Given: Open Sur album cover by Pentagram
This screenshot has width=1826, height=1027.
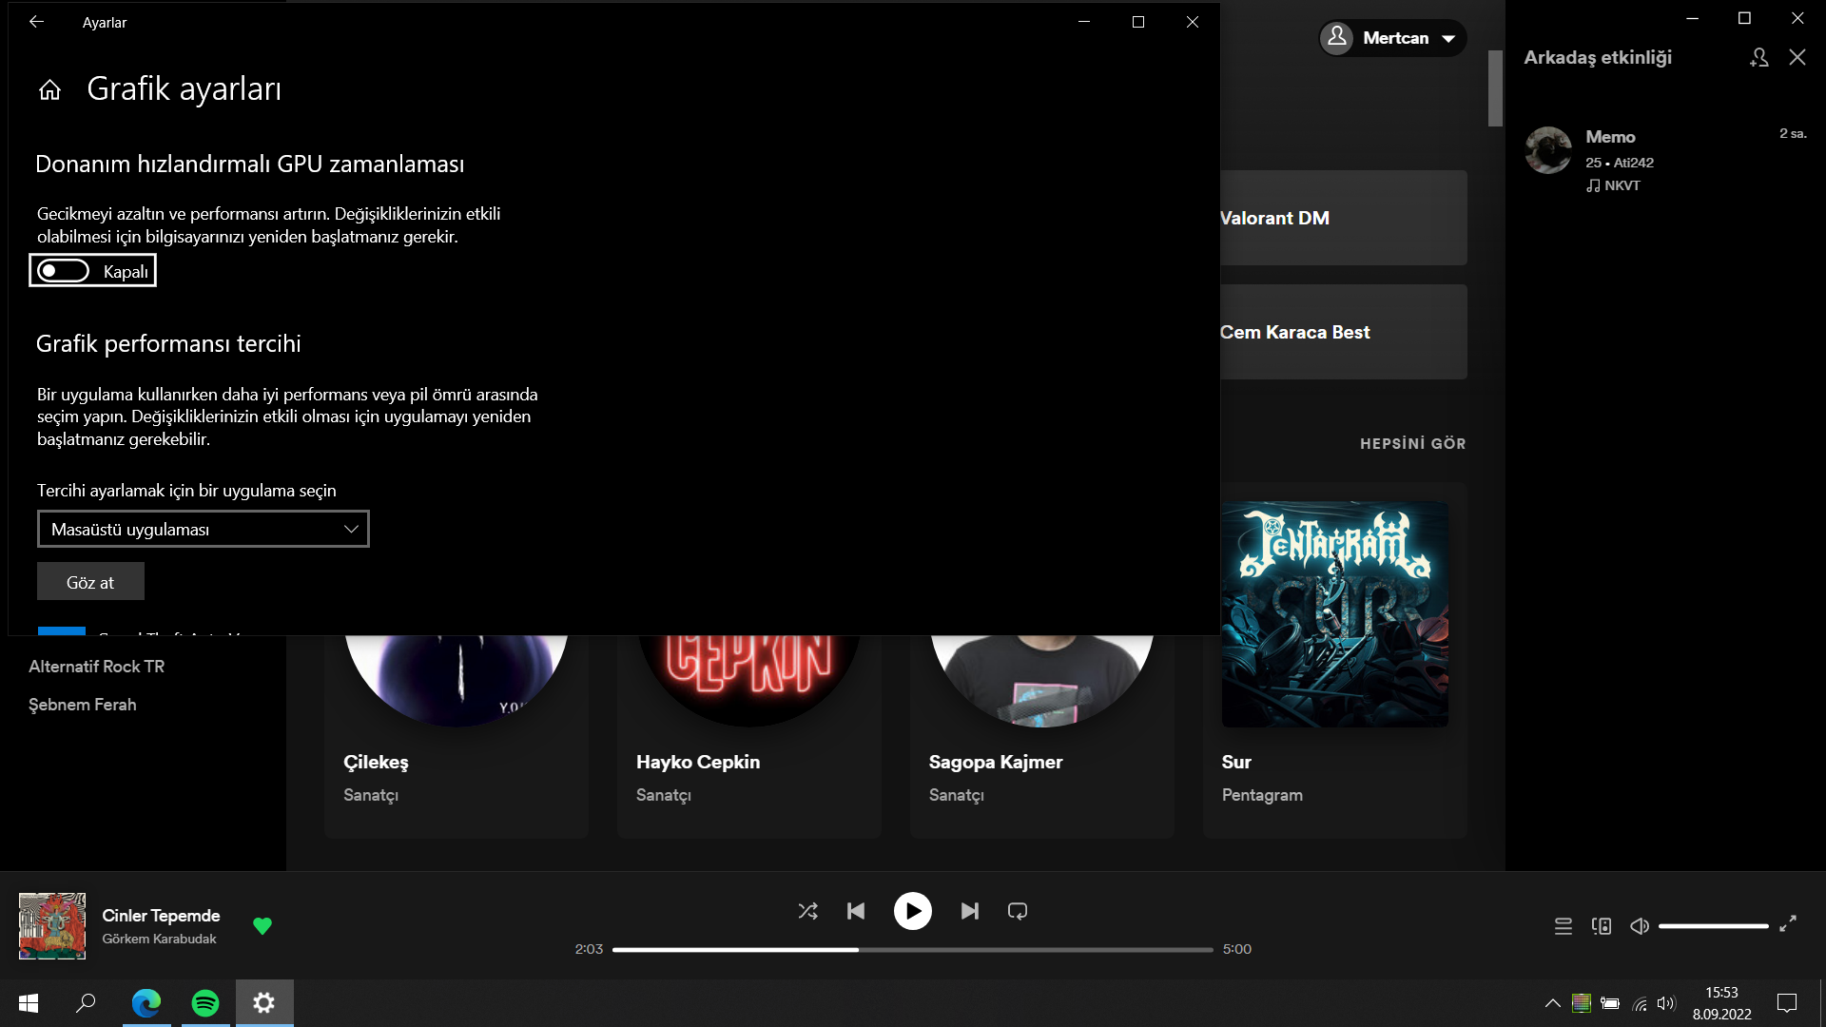Looking at the screenshot, I should pyautogui.click(x=1335, y=614).
